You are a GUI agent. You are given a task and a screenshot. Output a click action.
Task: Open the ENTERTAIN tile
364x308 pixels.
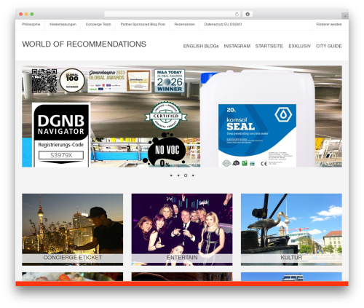pos(182,229)
